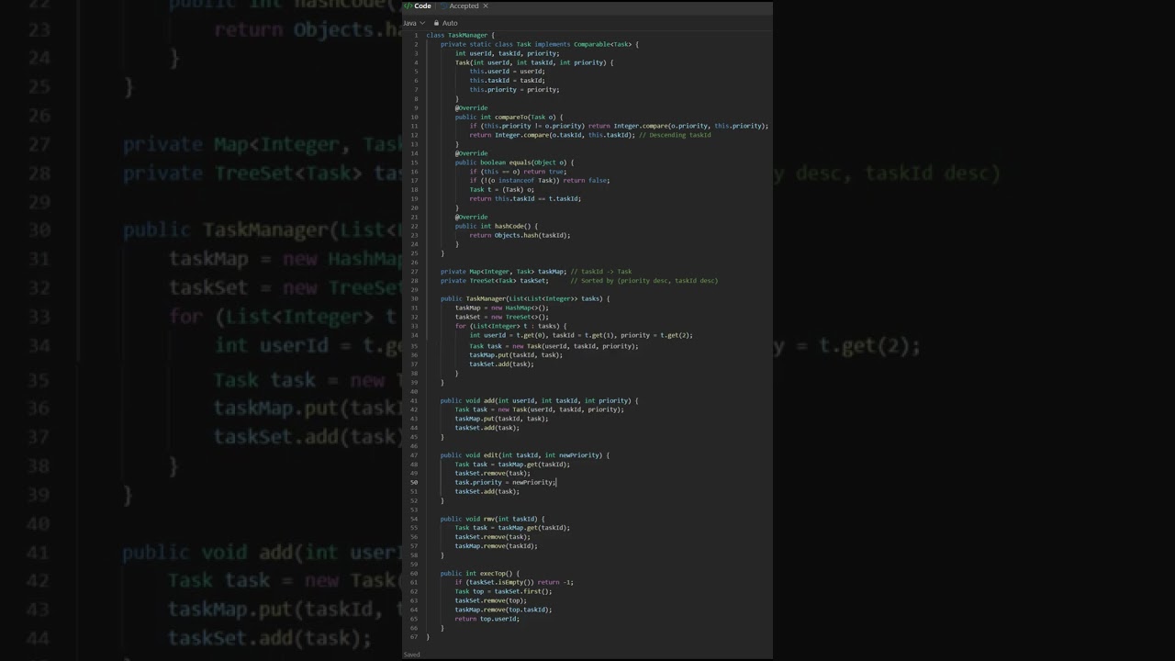Click the '// taskId -> Task' comment
This screenshot has width=1175, height=661.
coord(600,272)
